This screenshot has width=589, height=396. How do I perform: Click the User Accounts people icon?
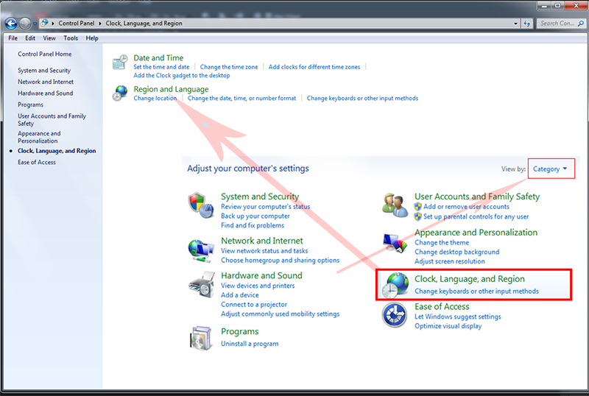395,205
